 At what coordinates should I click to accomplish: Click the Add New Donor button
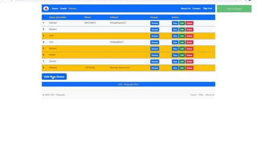coord(54,76)
